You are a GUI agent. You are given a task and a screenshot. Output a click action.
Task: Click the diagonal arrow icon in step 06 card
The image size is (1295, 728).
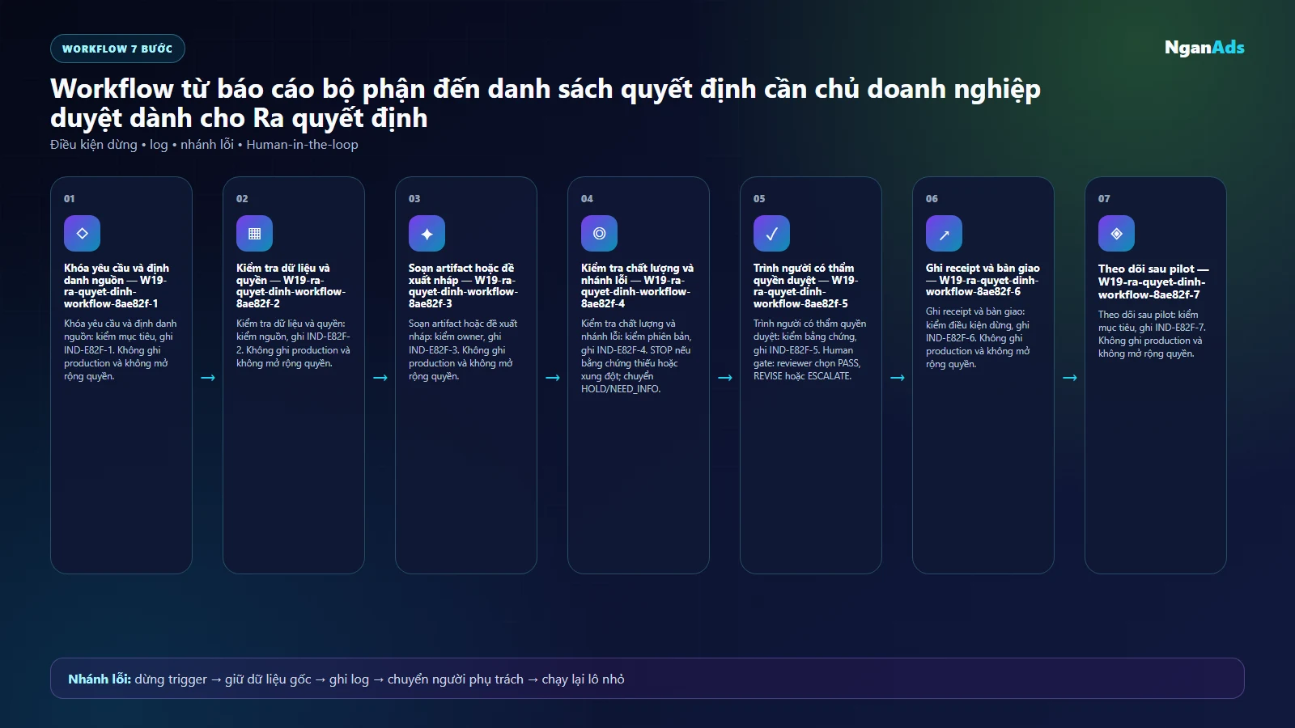944,234
